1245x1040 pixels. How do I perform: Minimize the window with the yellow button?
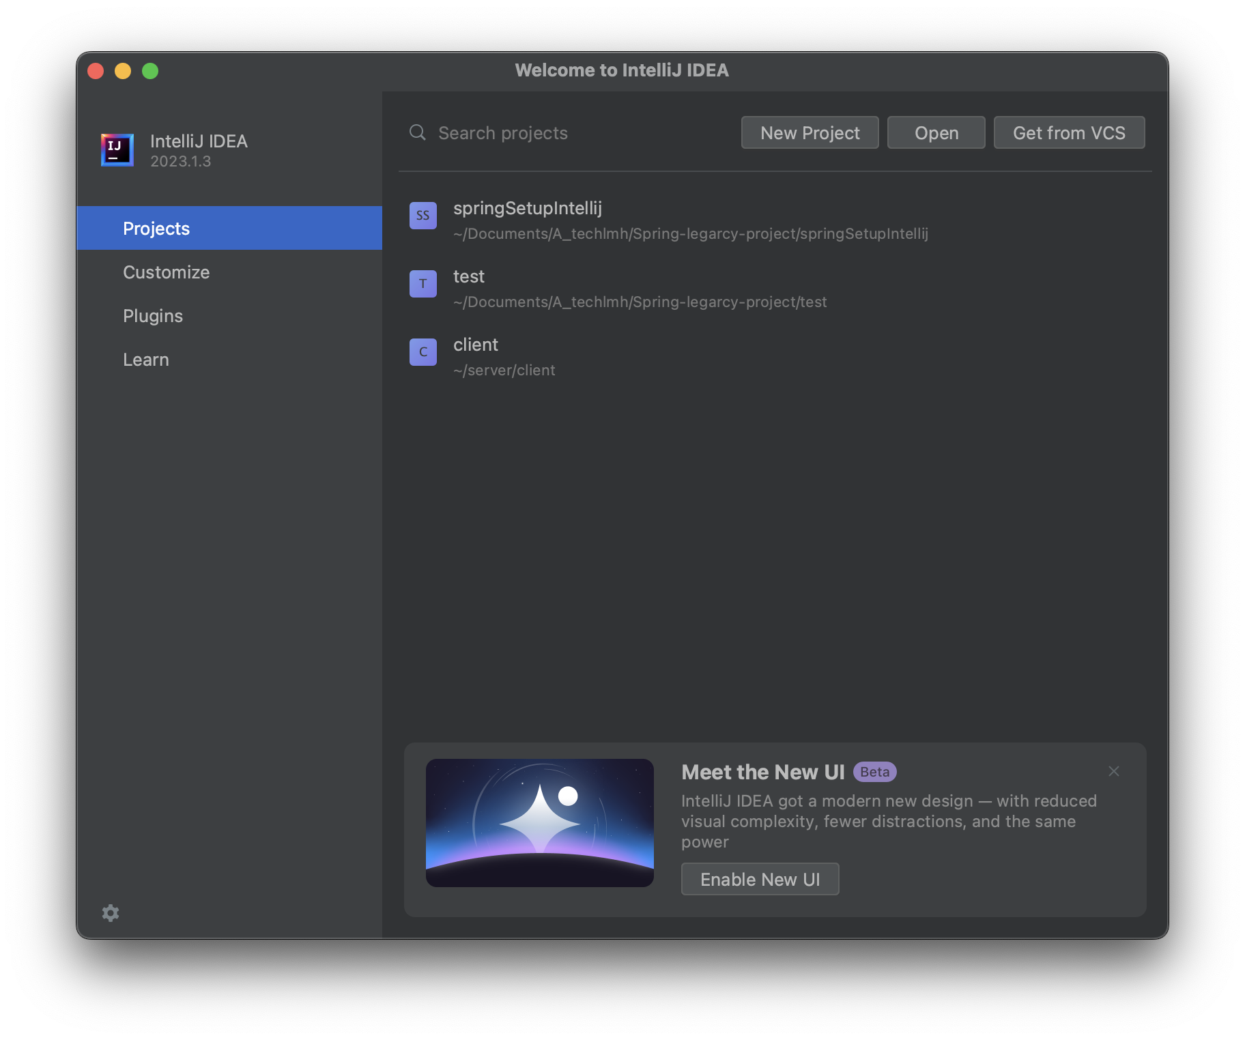click(x=123, y=71)
